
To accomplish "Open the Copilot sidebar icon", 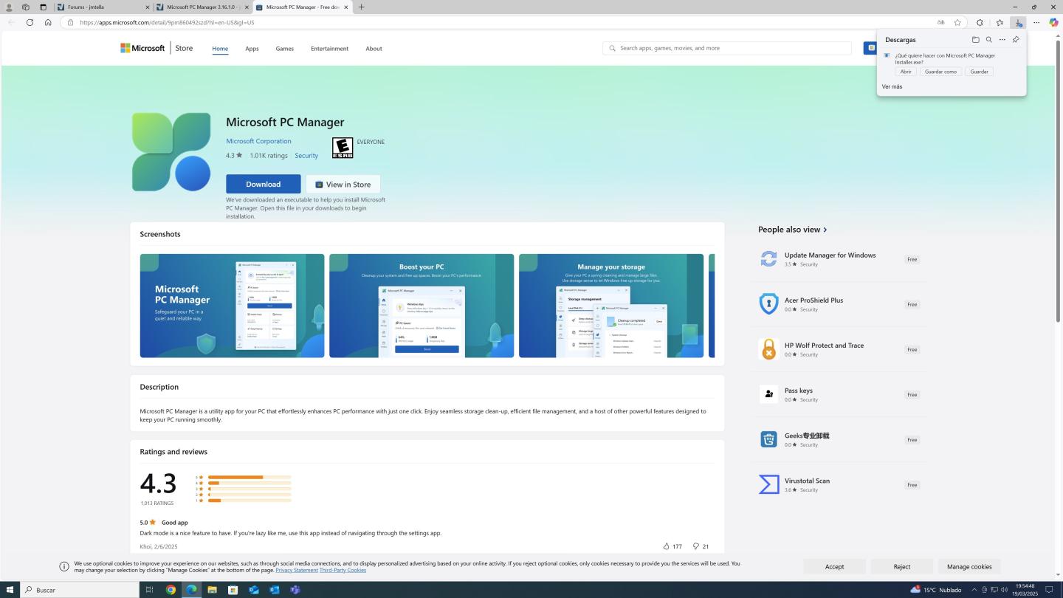I will click(x=1053, y=22).
